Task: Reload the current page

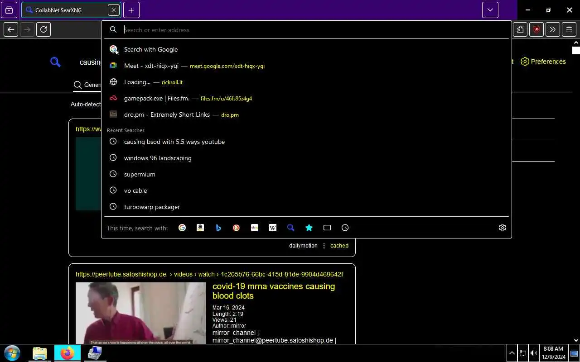Action: coord(43,29)
